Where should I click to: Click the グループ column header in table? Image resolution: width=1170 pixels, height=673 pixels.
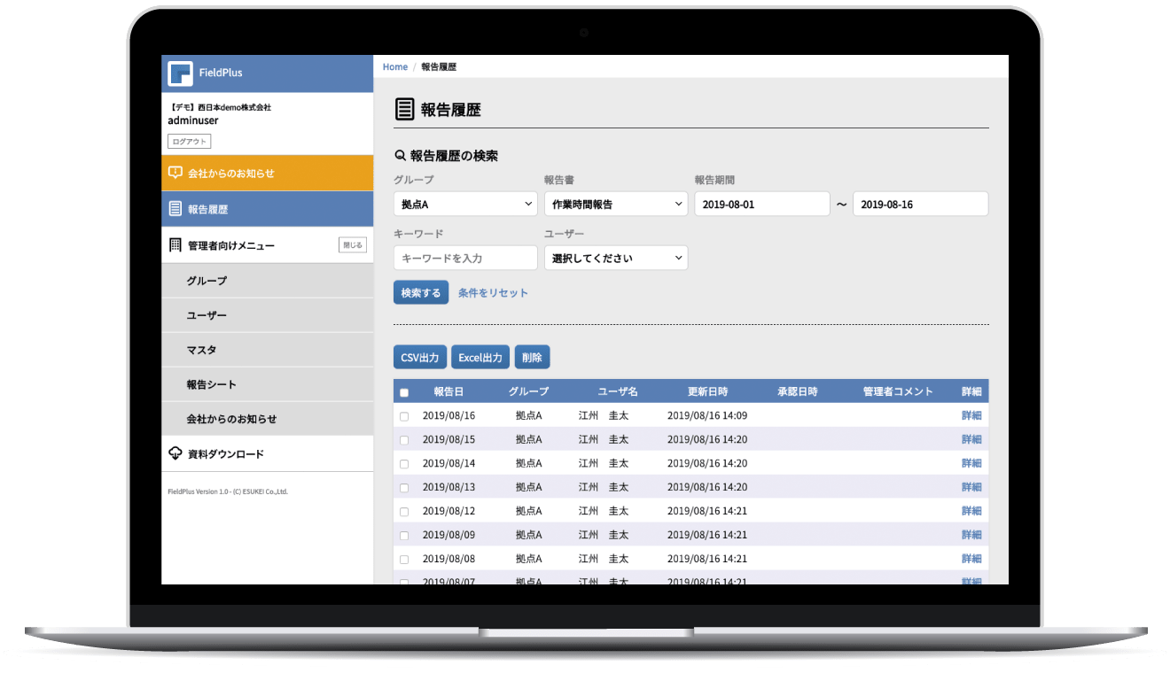[528, 391]
